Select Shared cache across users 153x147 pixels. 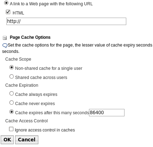12,76
